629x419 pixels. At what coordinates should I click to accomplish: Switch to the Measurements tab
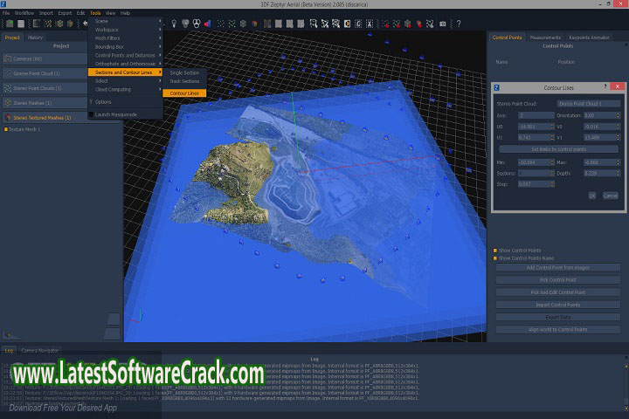pyautogui.click(x=544, y=38)
